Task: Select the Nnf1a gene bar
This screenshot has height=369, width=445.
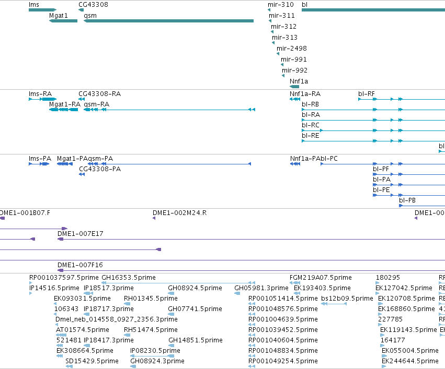Action: pyautogui.click(x=294, y=87)
